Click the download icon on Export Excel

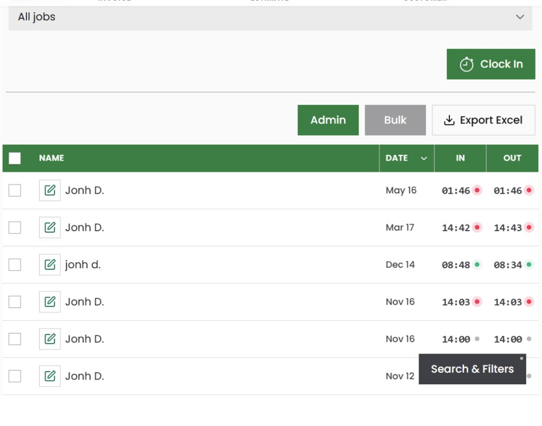pyautogui.click(x=449, y=120)
